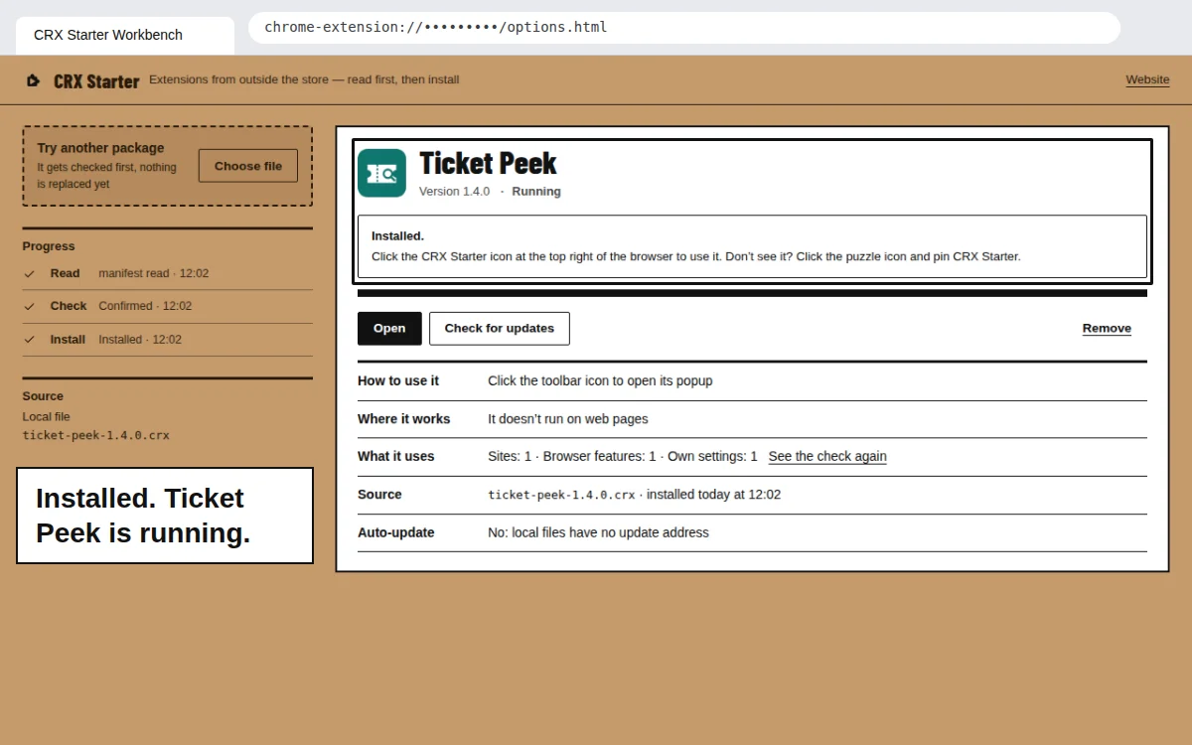Click the checkmark beside Read step
Image resolution: width=1192 pixels, height=745 pixels.
(x=30, y=273)
